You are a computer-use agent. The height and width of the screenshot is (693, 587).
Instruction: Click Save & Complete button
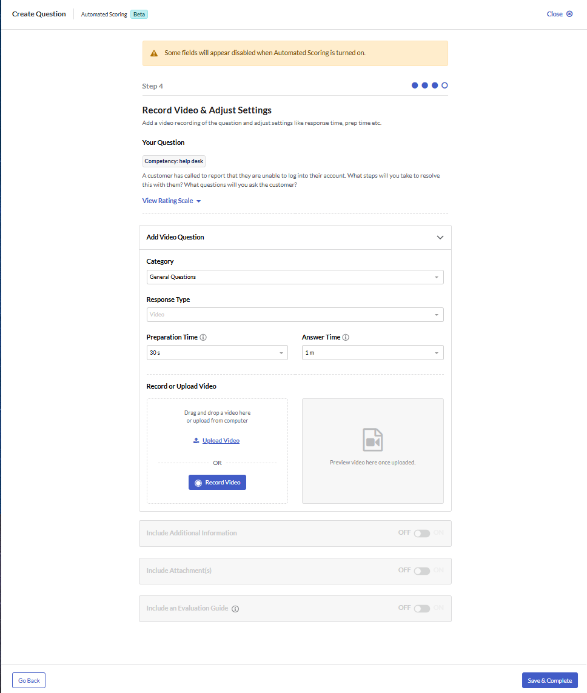pos(549,681)
